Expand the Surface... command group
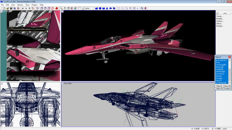This screenshot has height=130, width=232. (220, 21)
